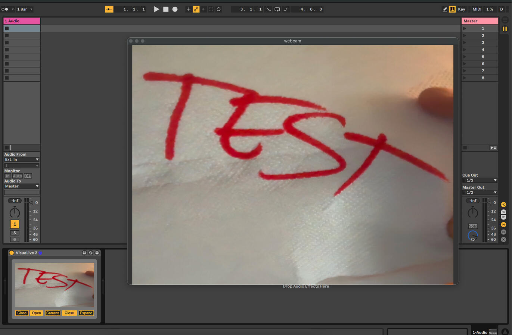Toggle the In/Out section visibility button

503,205
